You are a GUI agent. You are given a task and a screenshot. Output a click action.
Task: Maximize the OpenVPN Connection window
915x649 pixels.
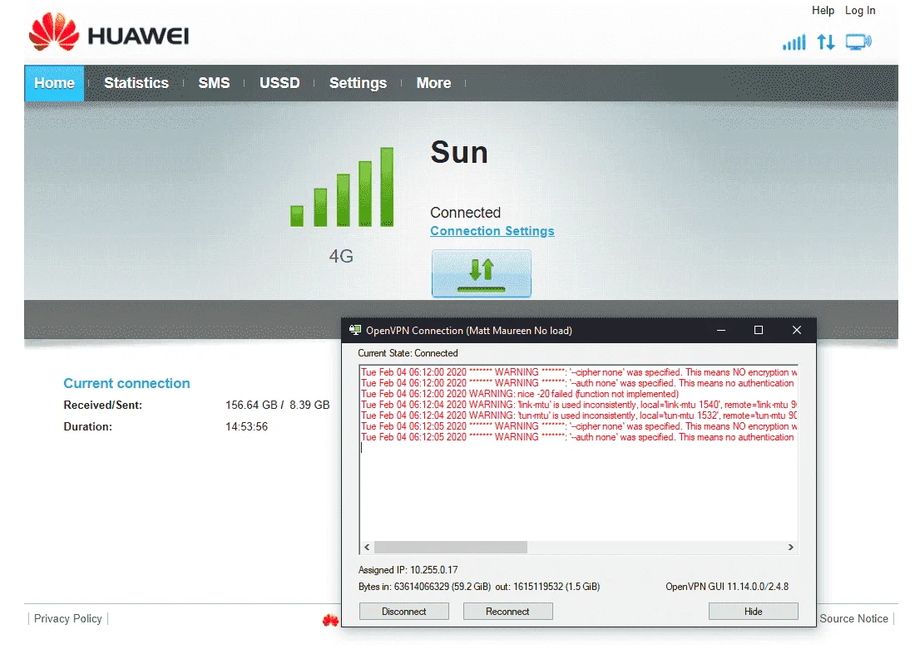click(x=759, y=330)
